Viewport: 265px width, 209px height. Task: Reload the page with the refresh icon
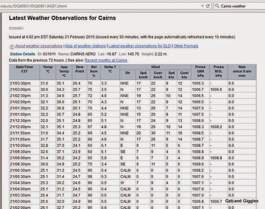[x=208, y=6]
